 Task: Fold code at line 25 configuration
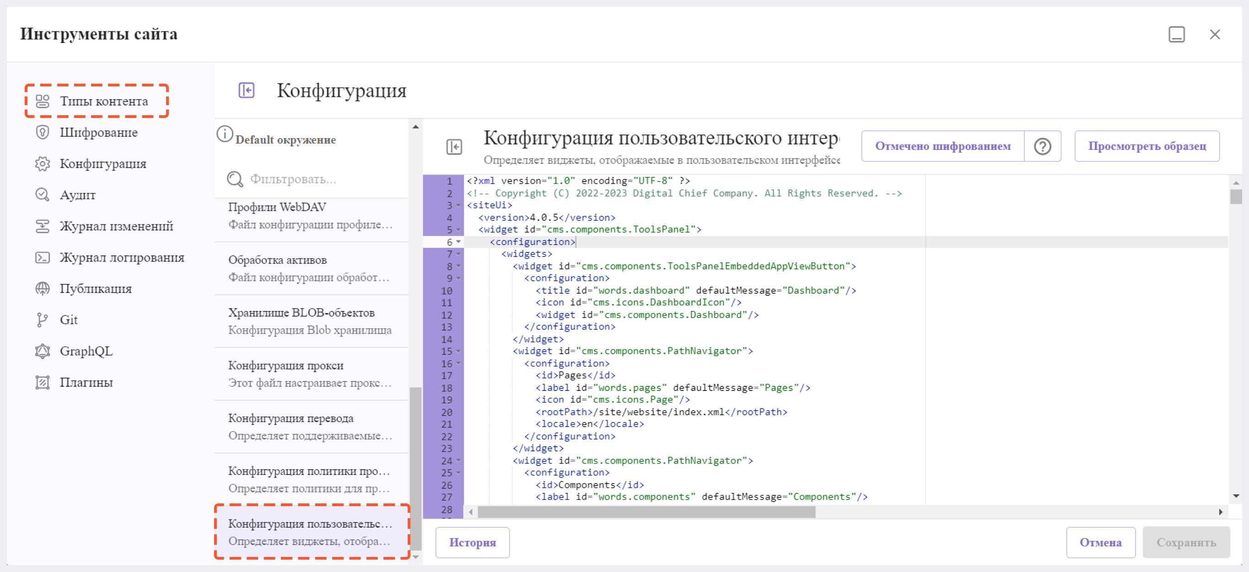point(458,473)
